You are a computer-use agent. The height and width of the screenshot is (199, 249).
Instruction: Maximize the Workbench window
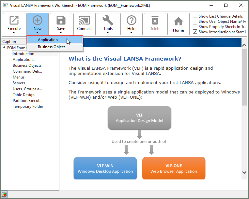226,6
